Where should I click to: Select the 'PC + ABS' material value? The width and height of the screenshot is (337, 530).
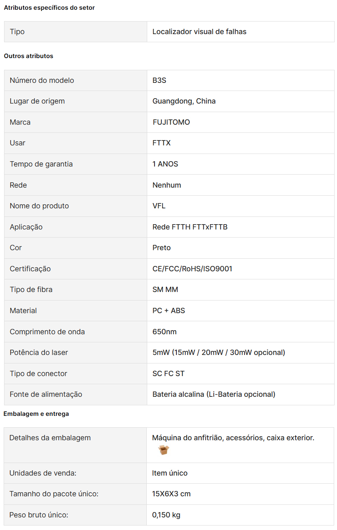click(x=169, y=311)
